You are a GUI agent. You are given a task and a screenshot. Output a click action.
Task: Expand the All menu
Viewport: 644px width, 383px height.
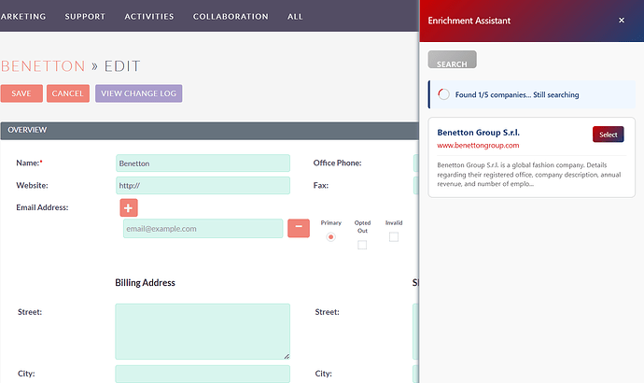pyautogui.click(x=295, y=17)
